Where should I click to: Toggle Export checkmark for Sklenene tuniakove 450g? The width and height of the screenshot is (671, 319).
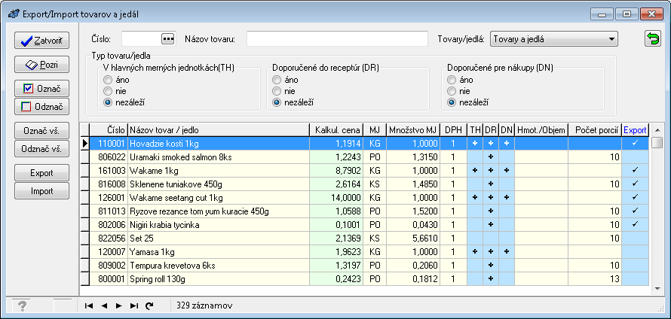pos(635,184)
